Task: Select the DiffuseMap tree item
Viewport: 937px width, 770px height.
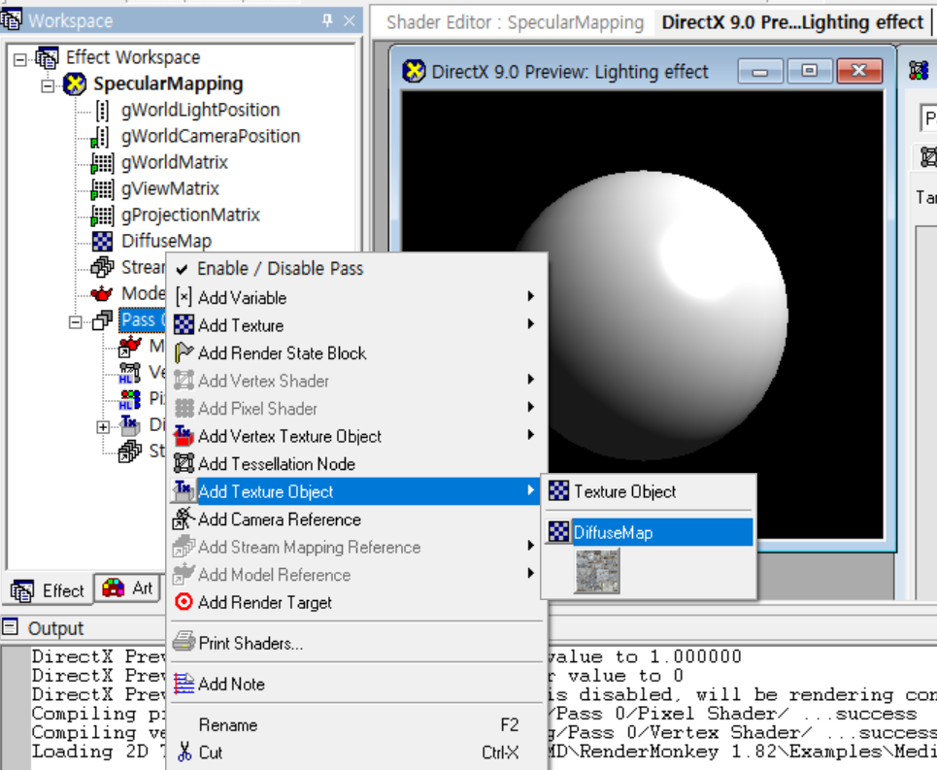Action: click(x=167, y=242)
